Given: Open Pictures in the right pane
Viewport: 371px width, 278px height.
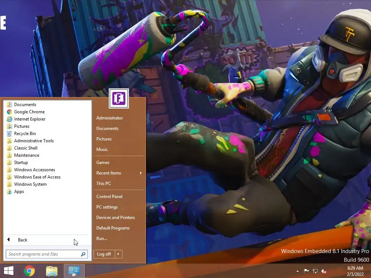Looking at the screenshot, I should (104, 139).
